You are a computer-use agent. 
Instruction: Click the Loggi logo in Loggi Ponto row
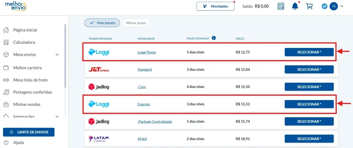[99, 52]
